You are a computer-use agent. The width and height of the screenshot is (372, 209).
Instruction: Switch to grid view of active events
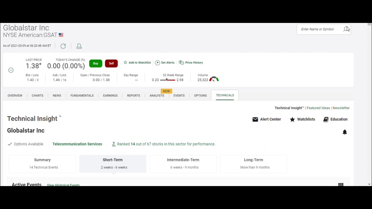[x=341, y=185]
